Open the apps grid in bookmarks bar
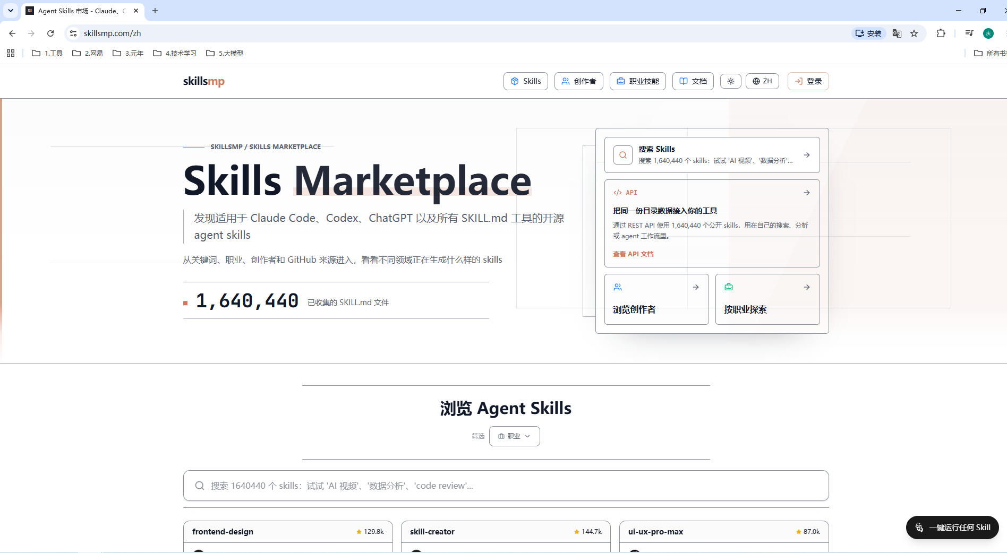The image size is (1007, 553). pos(11,53)
